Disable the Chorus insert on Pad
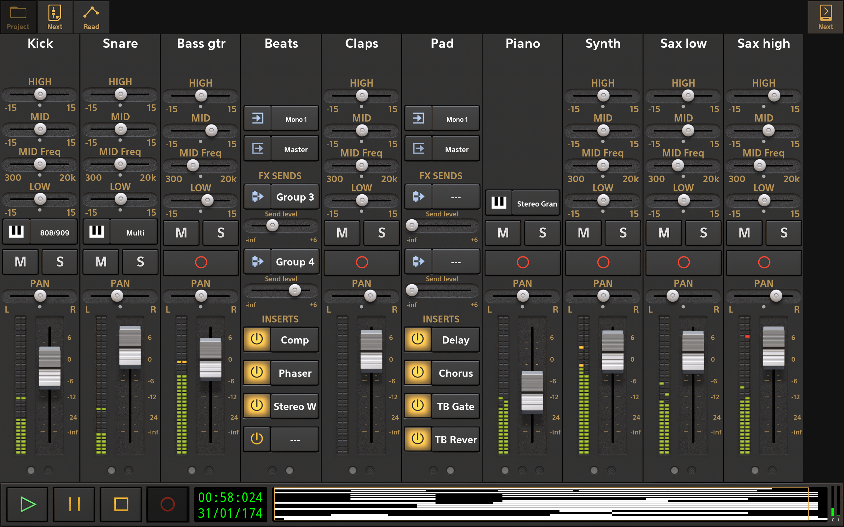Image resolution: width=844 pixels, height=527 pixels. pyautogui.click(x=417, y=373)
